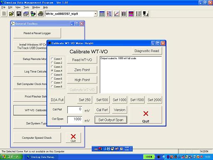Click the Version button
The height and width of the screenshot is (160, 213).
119,110
